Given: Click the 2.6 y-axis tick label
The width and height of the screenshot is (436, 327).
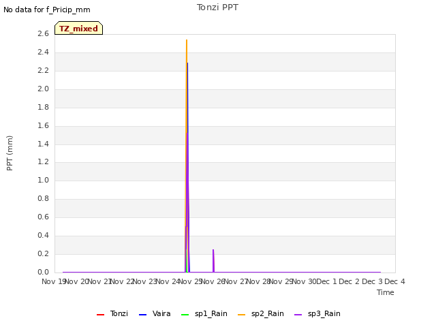Looking at the screenshot, I should (x=44, y=34).
